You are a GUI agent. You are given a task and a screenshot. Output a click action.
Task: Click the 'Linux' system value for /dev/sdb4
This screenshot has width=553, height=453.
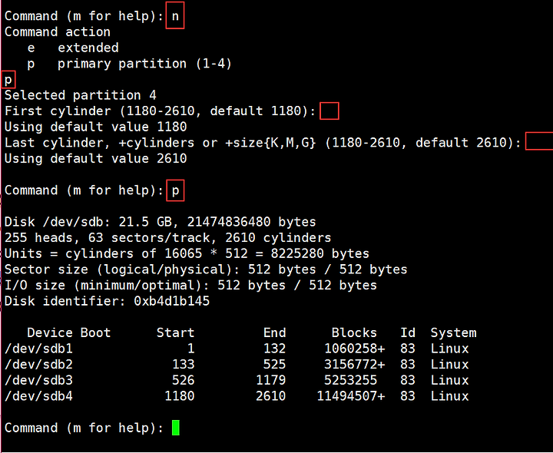[449, 396]
